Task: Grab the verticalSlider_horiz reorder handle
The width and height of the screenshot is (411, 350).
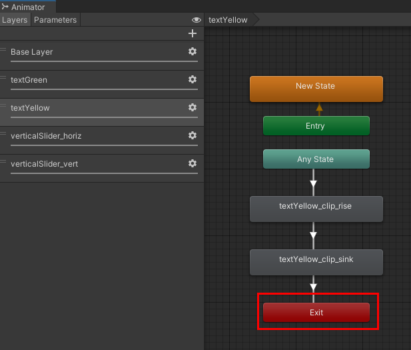Action: pos(3,133)
